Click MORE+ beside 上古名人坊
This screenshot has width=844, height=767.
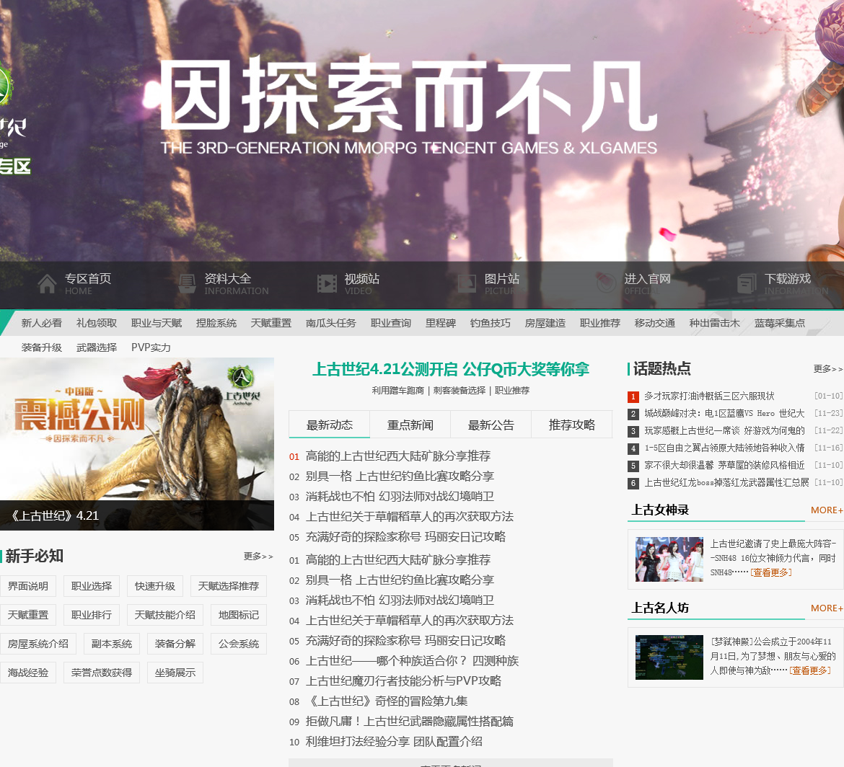click(827, 608)
